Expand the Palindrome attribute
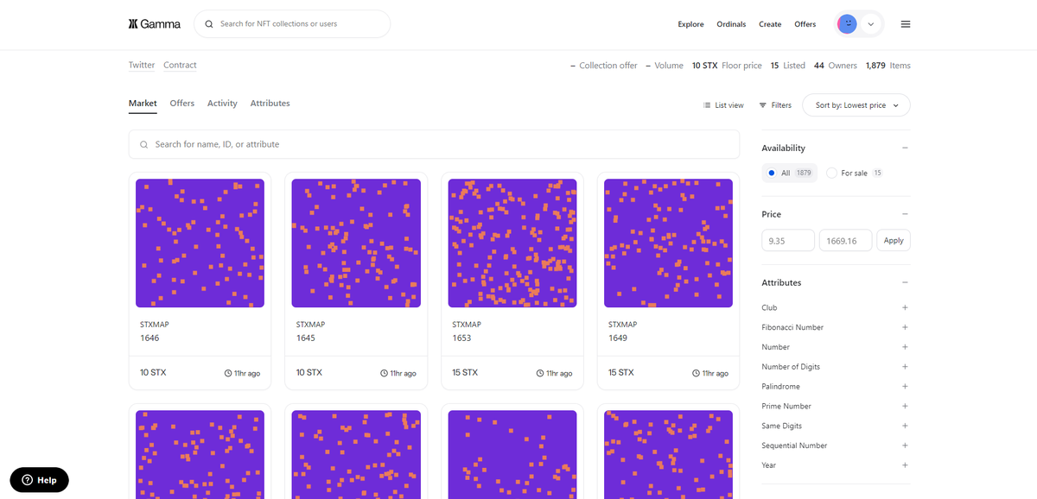Screen dimensions: 1037x499 point(905,387)
